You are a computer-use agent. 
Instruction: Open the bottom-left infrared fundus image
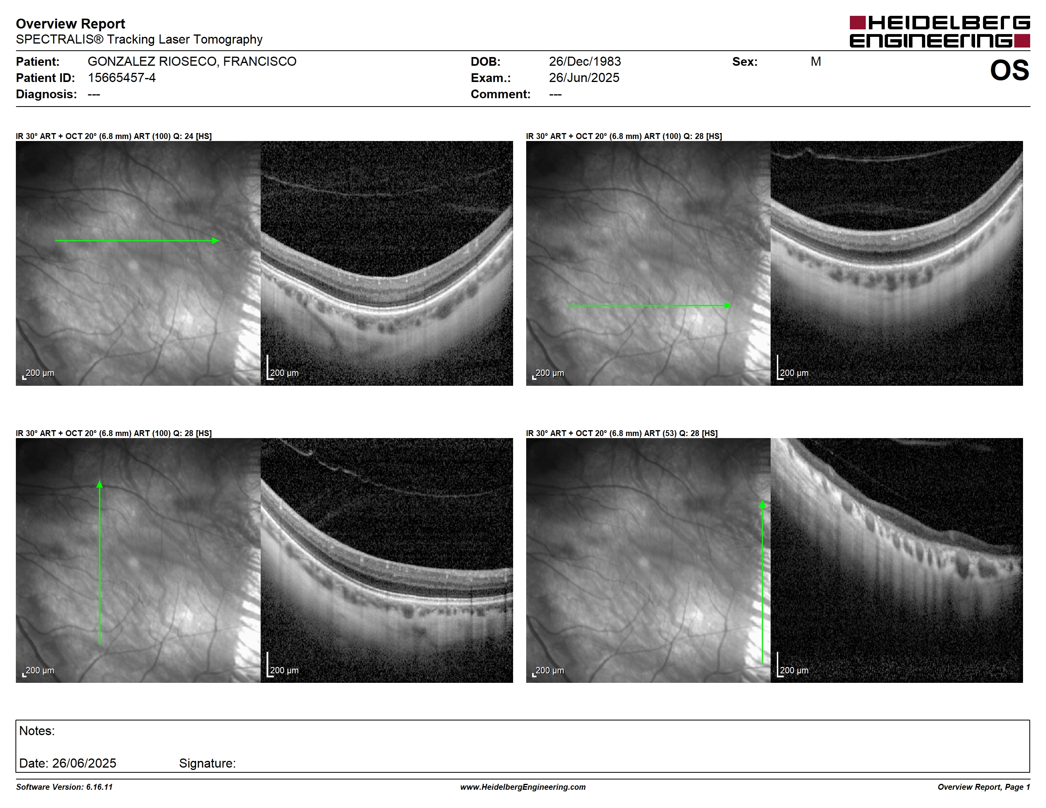click(x=138, y=560)
